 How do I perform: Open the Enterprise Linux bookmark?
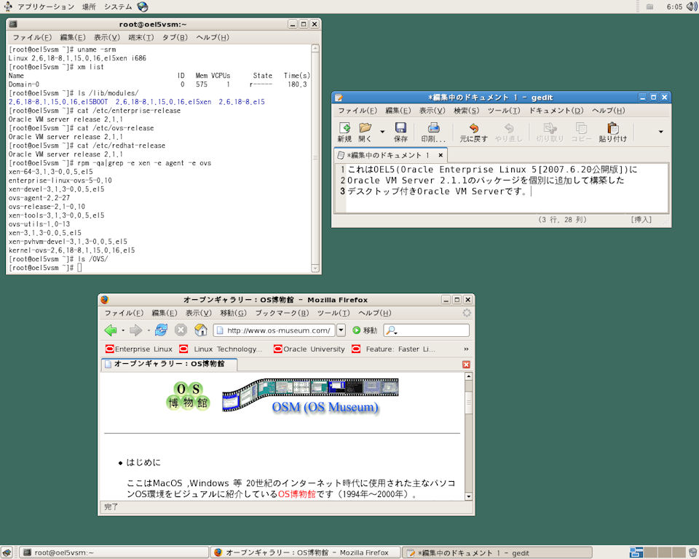click(x=139, y=349)
